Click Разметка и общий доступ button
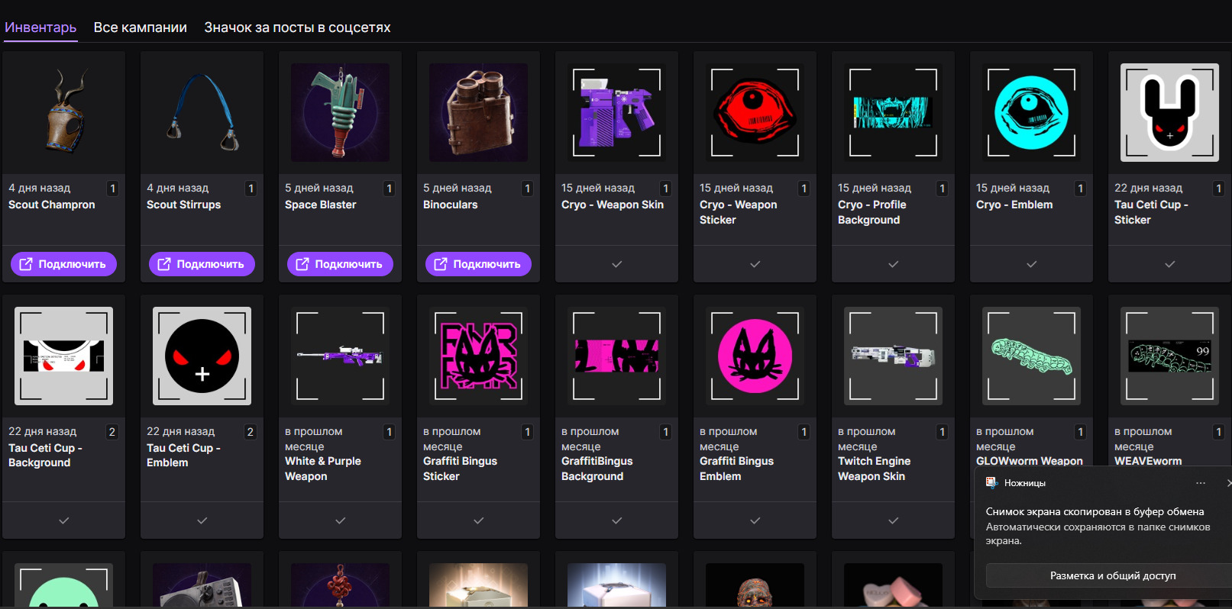 coord(1112,575)
